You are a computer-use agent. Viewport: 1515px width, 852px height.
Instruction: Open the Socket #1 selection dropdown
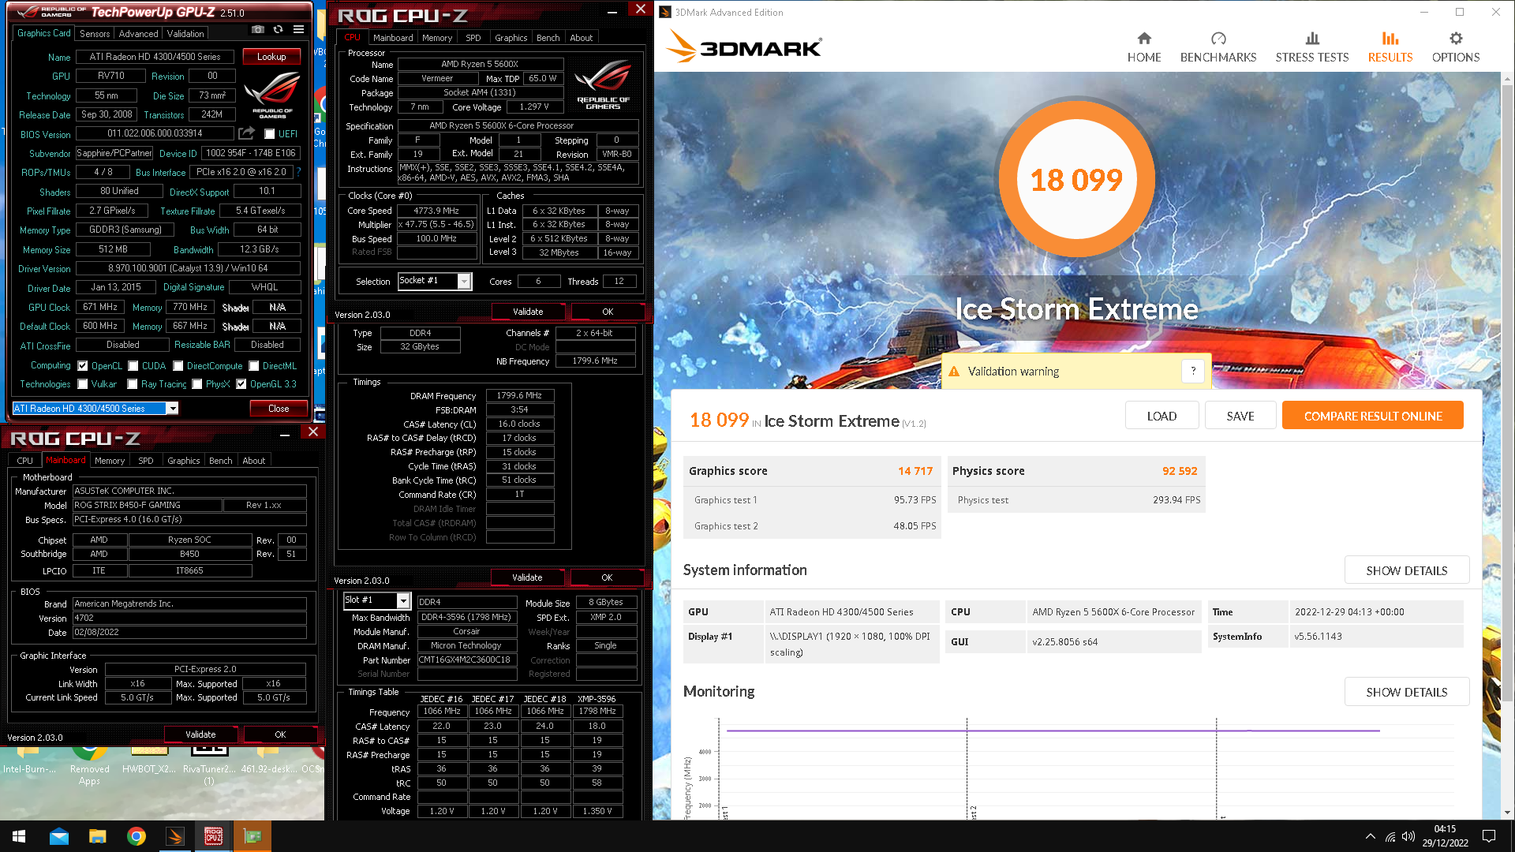[x=464, y=282]
